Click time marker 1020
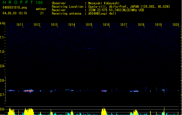 click(176, 25)
